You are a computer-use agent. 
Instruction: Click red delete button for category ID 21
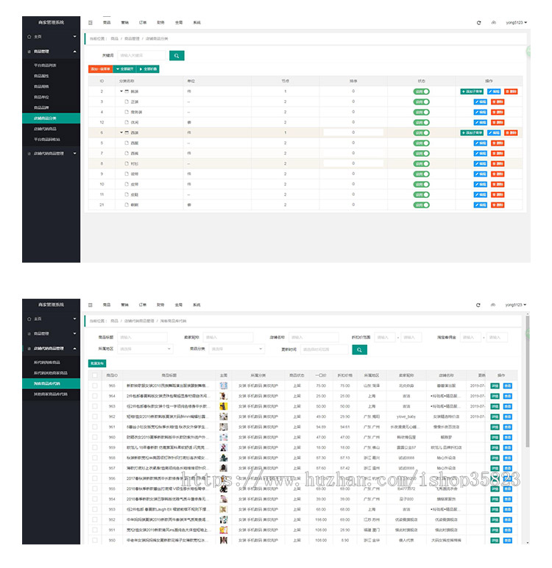click(x=498, y=205)
